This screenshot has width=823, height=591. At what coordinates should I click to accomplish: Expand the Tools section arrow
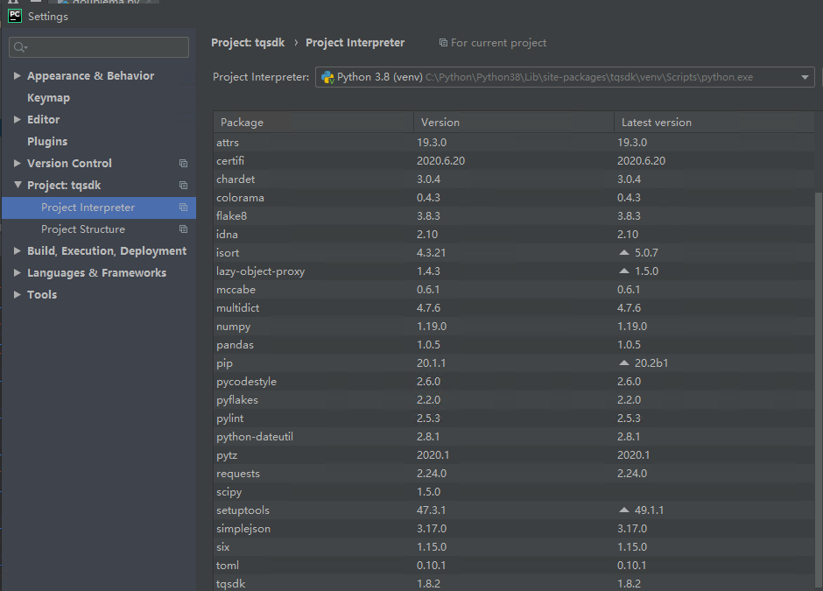tap(18, 294)
